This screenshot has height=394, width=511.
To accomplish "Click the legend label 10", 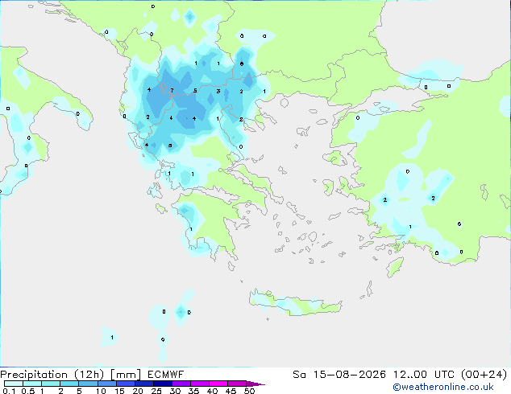I will tap(101, 391).
